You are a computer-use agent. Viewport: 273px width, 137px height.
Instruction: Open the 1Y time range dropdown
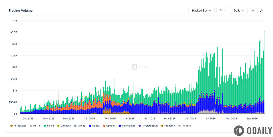[223, 10]
